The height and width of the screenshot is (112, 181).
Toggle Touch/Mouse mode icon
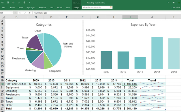(24, 2)
